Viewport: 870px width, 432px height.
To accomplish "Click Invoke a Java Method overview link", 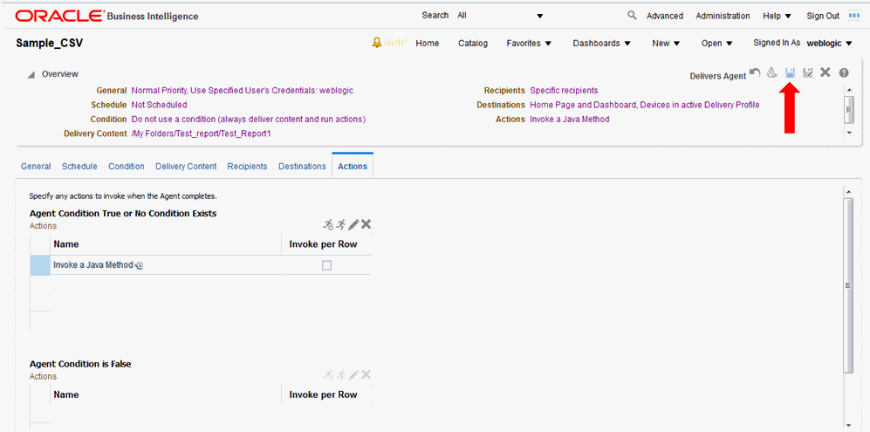I will pos(569,120).
